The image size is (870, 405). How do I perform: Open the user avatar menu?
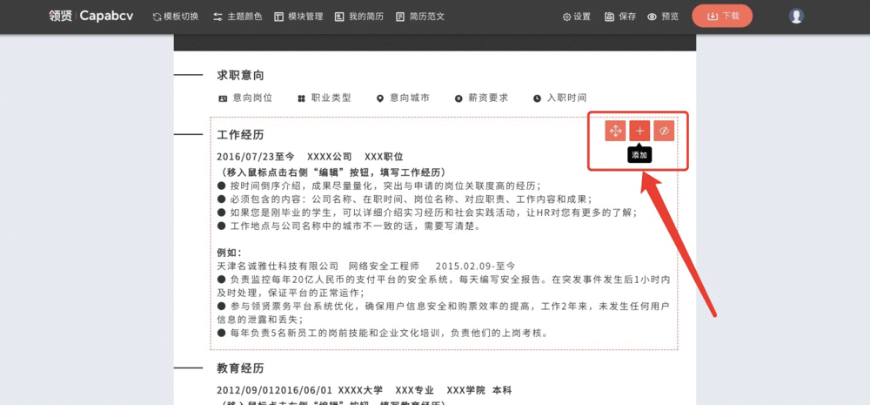(796, 16)
